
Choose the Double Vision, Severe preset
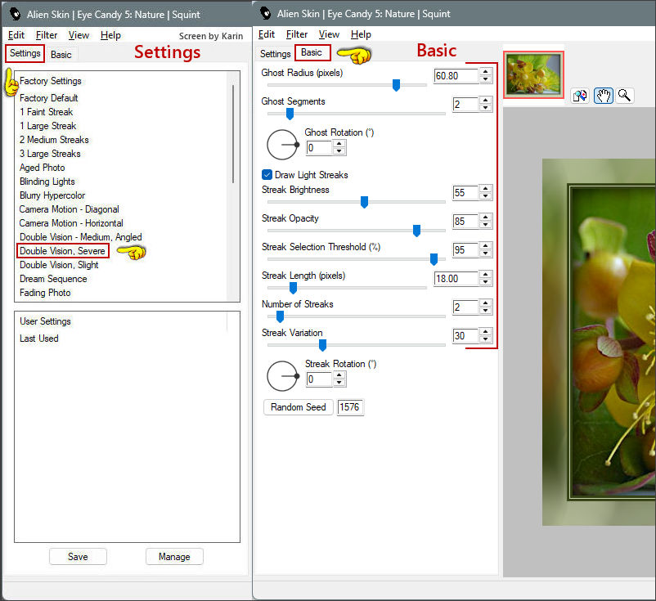point(62,251)
